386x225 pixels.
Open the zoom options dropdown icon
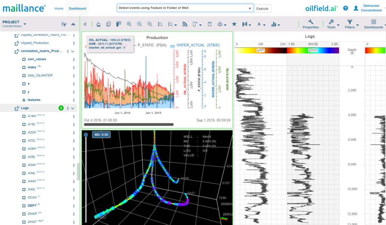click(x=172, y=24)
